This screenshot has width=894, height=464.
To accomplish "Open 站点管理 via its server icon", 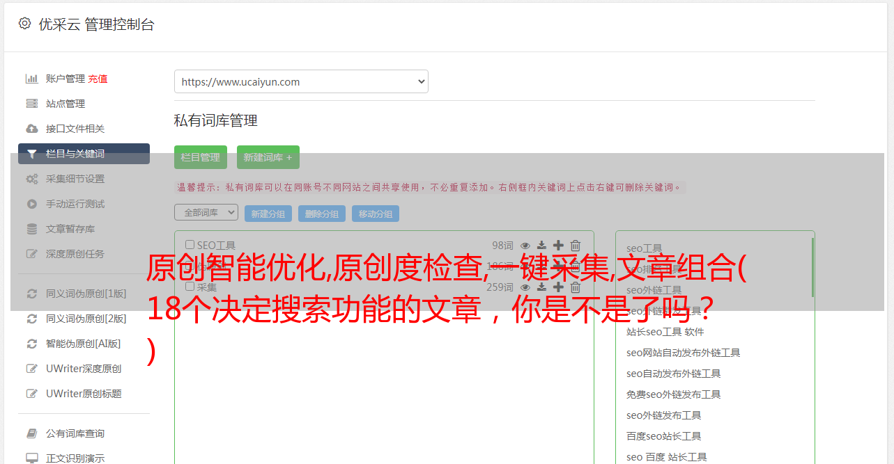I will tap(32, 104).
